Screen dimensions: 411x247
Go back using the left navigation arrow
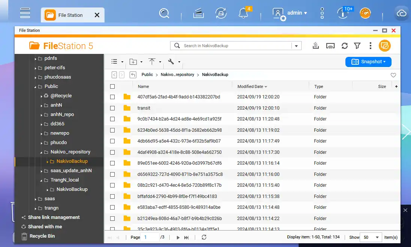(114, 75)
